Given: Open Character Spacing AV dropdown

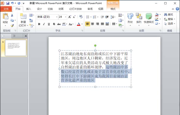Looking at the screenshot, I should point(65,24).
